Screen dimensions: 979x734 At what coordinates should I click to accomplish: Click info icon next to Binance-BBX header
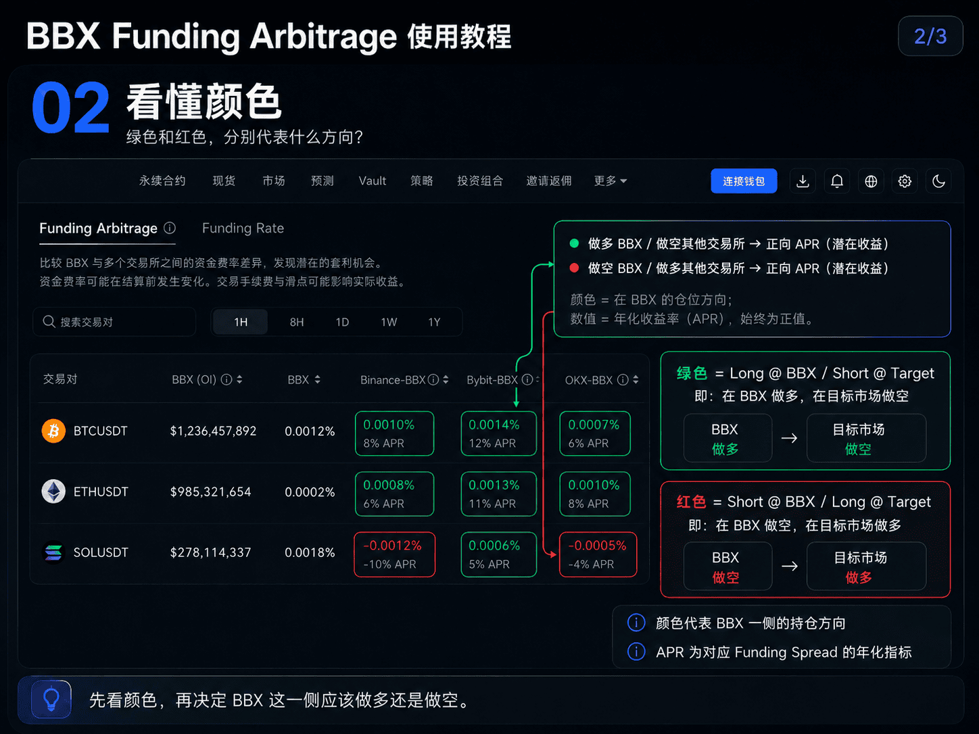pos(433,380)
